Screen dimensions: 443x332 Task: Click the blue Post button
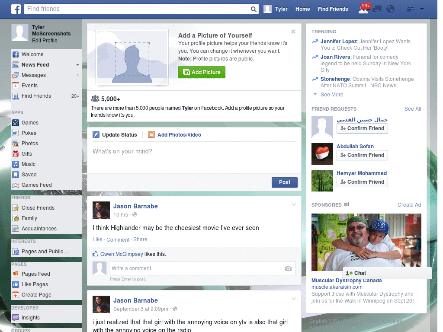coord(285,182)
